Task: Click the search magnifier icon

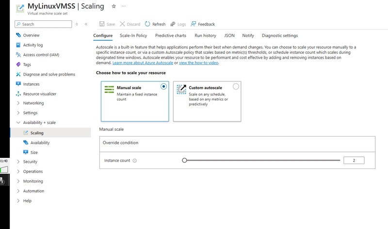Action: coord(18,24)
